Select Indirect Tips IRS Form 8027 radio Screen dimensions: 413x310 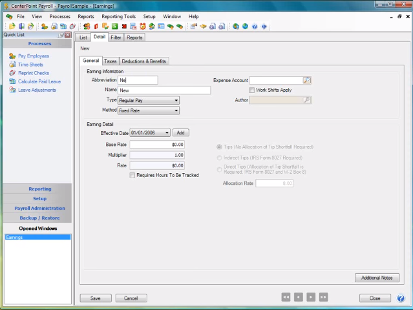[x=219, y=158]
